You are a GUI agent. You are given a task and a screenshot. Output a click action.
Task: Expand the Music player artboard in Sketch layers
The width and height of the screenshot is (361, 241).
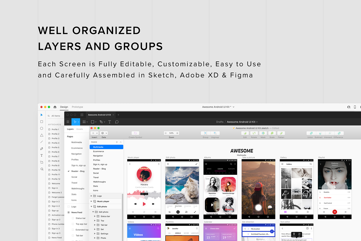(91, 201)
